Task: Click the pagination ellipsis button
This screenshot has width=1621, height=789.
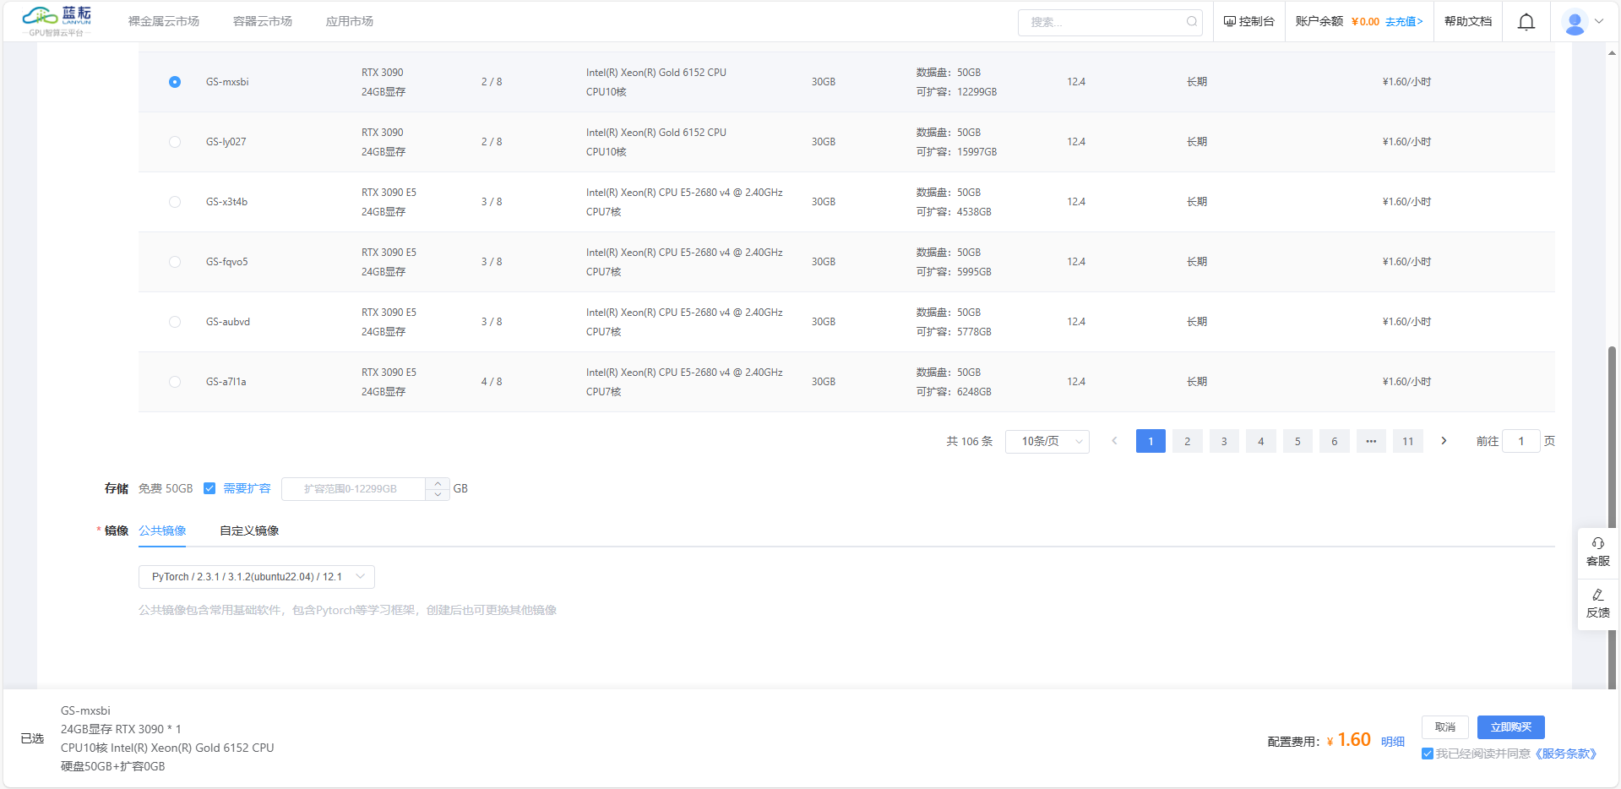Action: point(1371,441)
